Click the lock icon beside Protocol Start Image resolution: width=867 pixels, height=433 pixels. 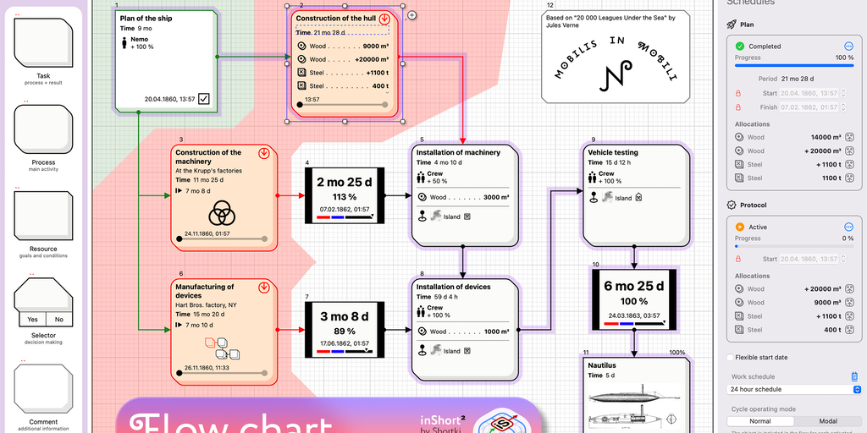[x=737, y=259]
